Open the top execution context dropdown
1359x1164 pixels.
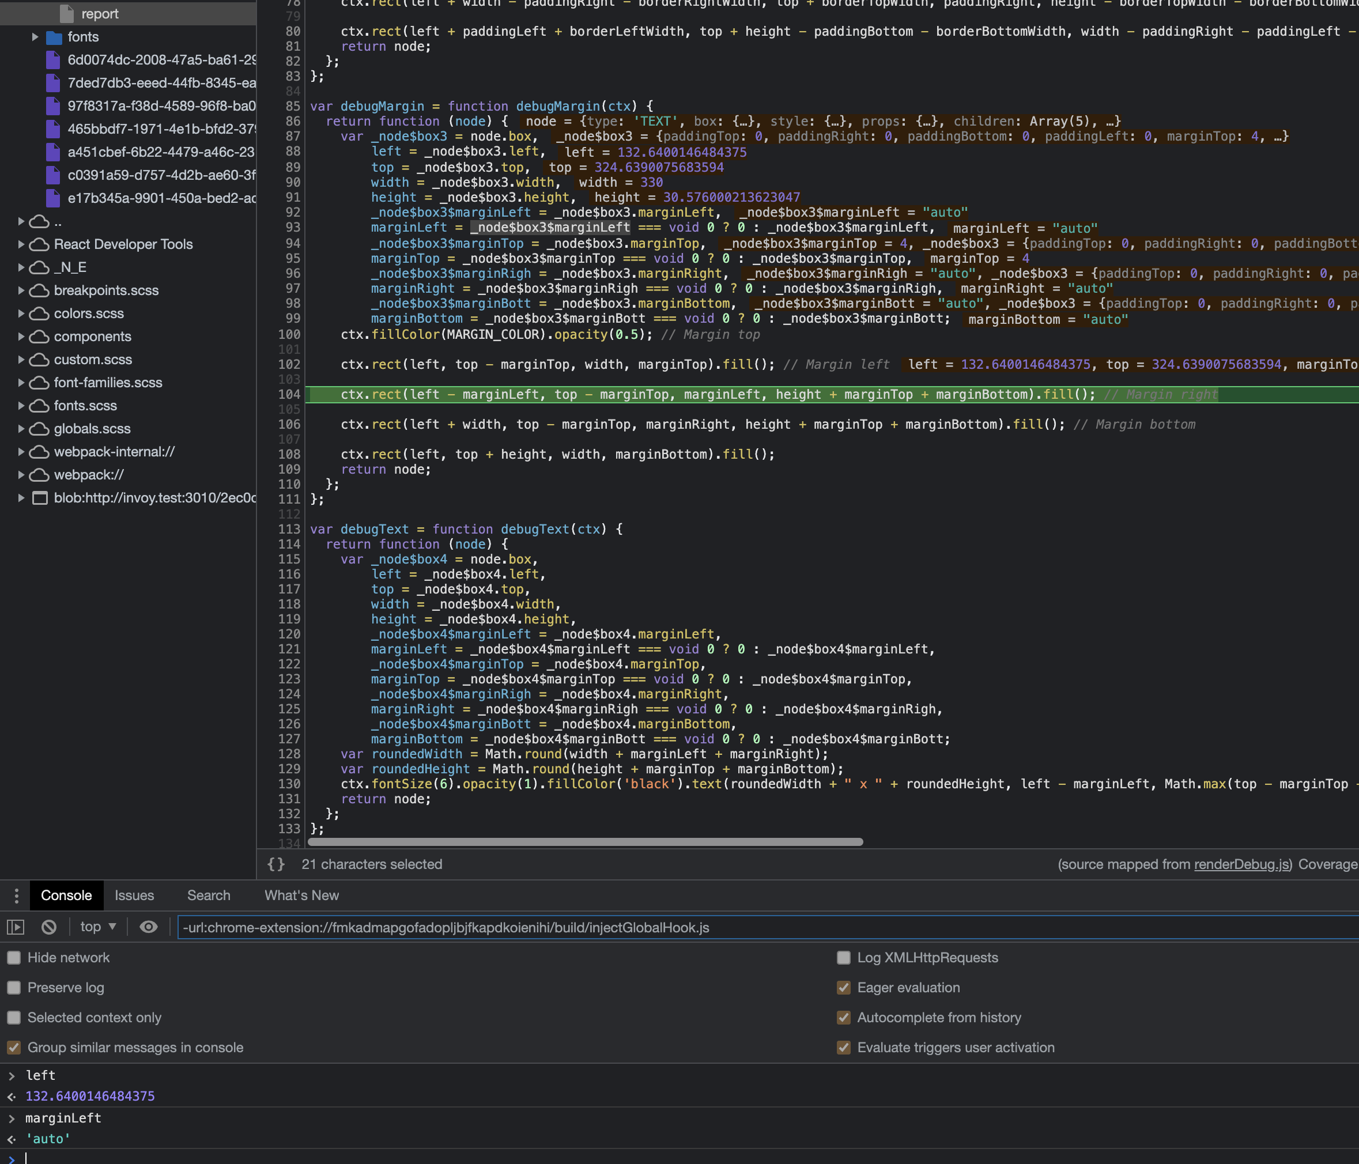(x=97, y=927)
